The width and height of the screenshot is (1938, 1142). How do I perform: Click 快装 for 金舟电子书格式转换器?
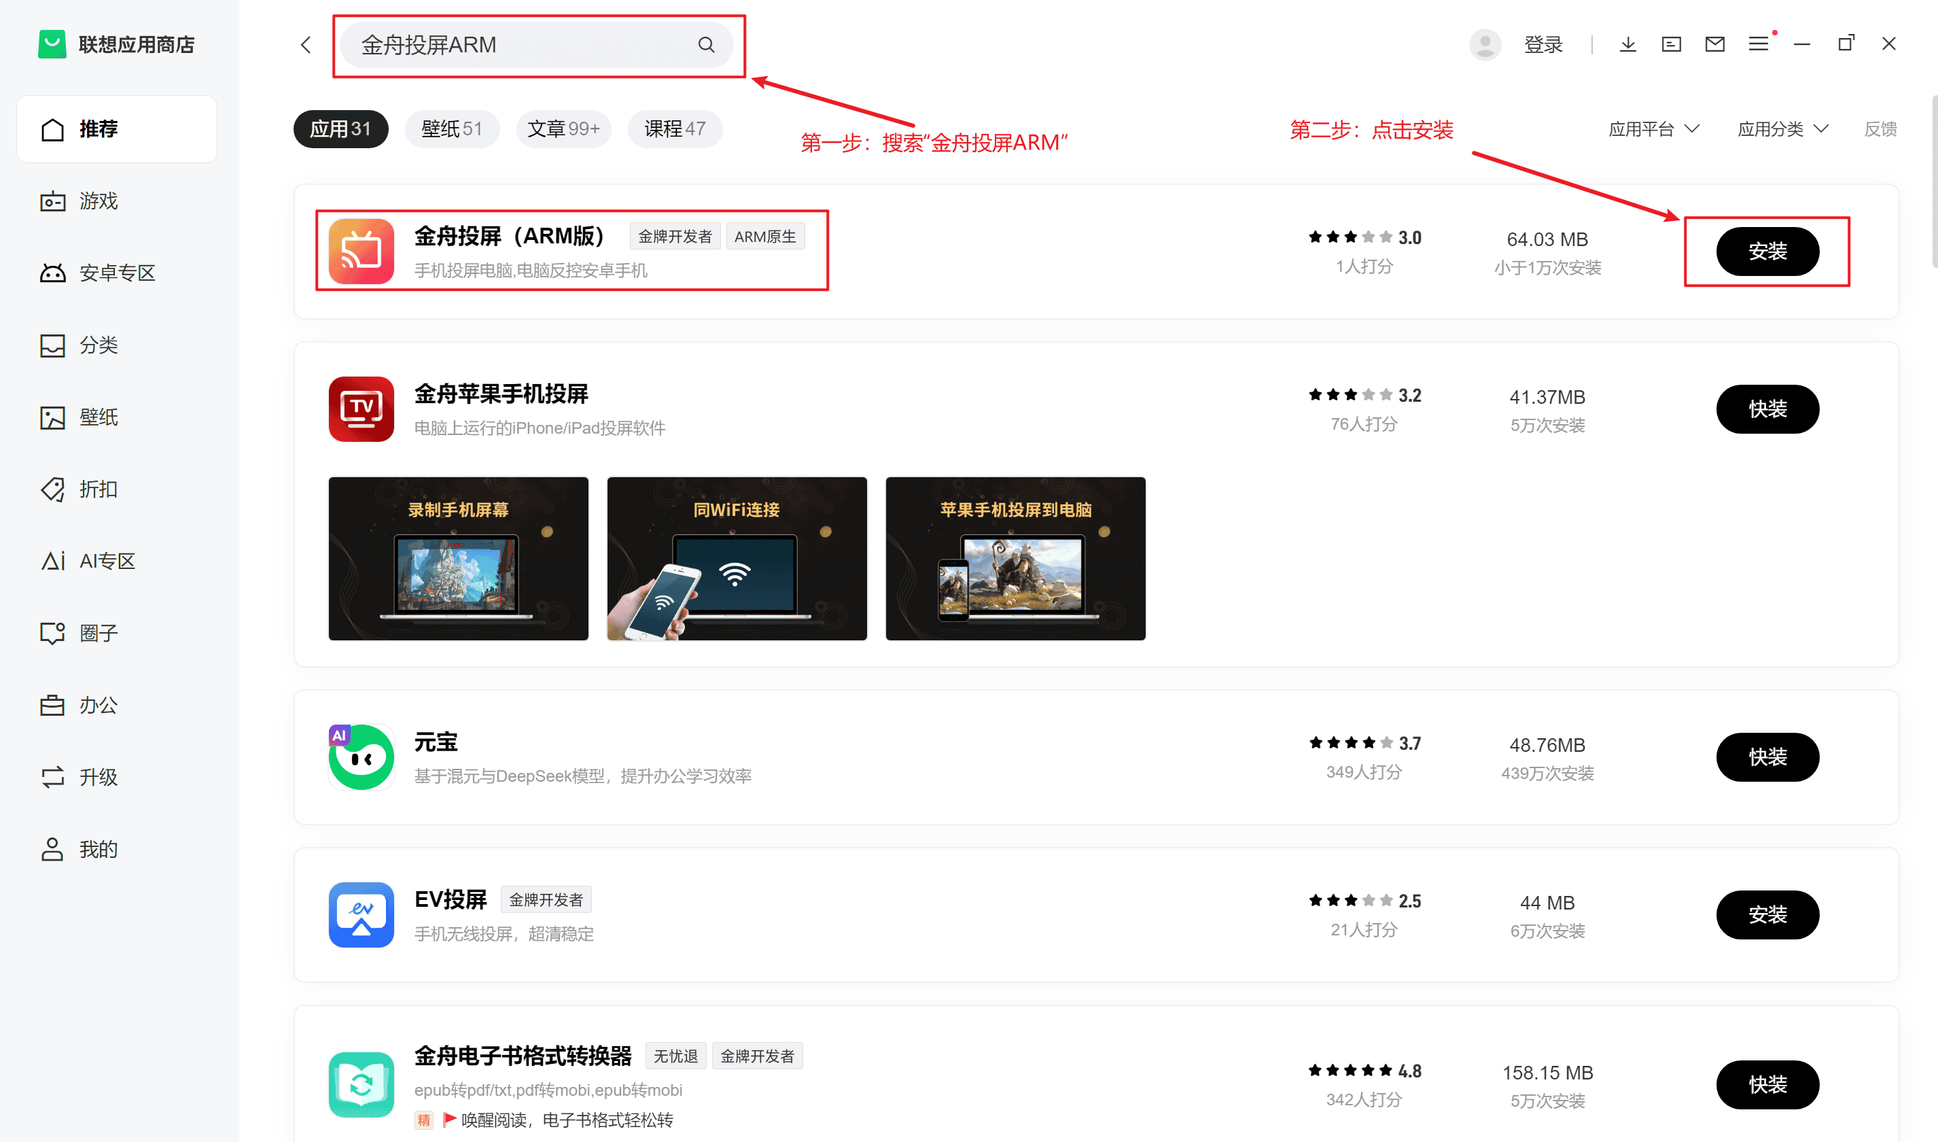pos(1767,1085)
